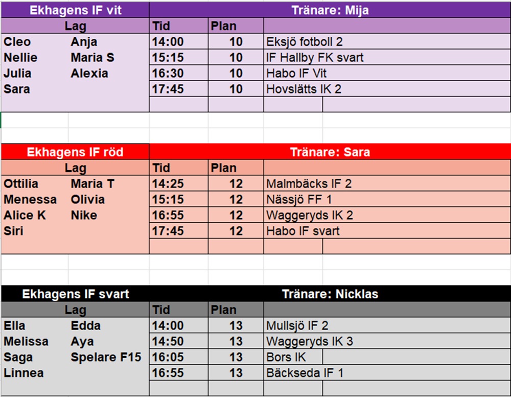Click the Ekhagens IF röd header cell

tap(75, 152)
